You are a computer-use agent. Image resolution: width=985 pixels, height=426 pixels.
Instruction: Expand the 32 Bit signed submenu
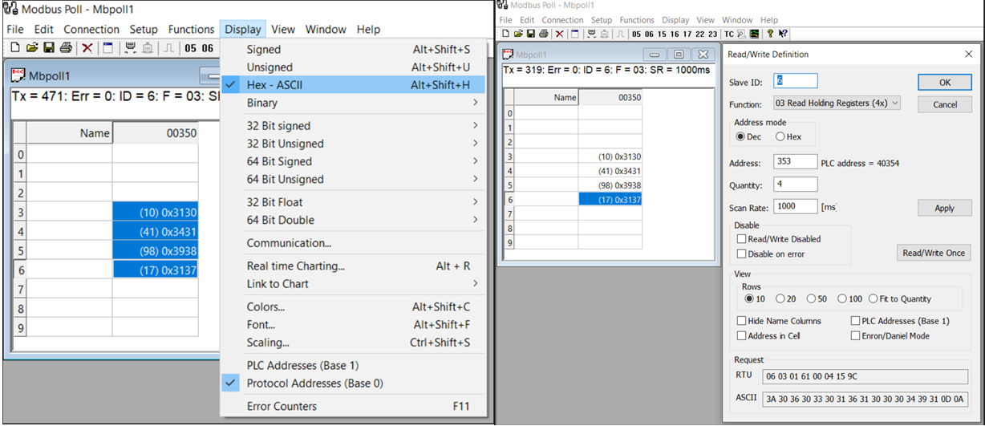click(x=353, y=126)
